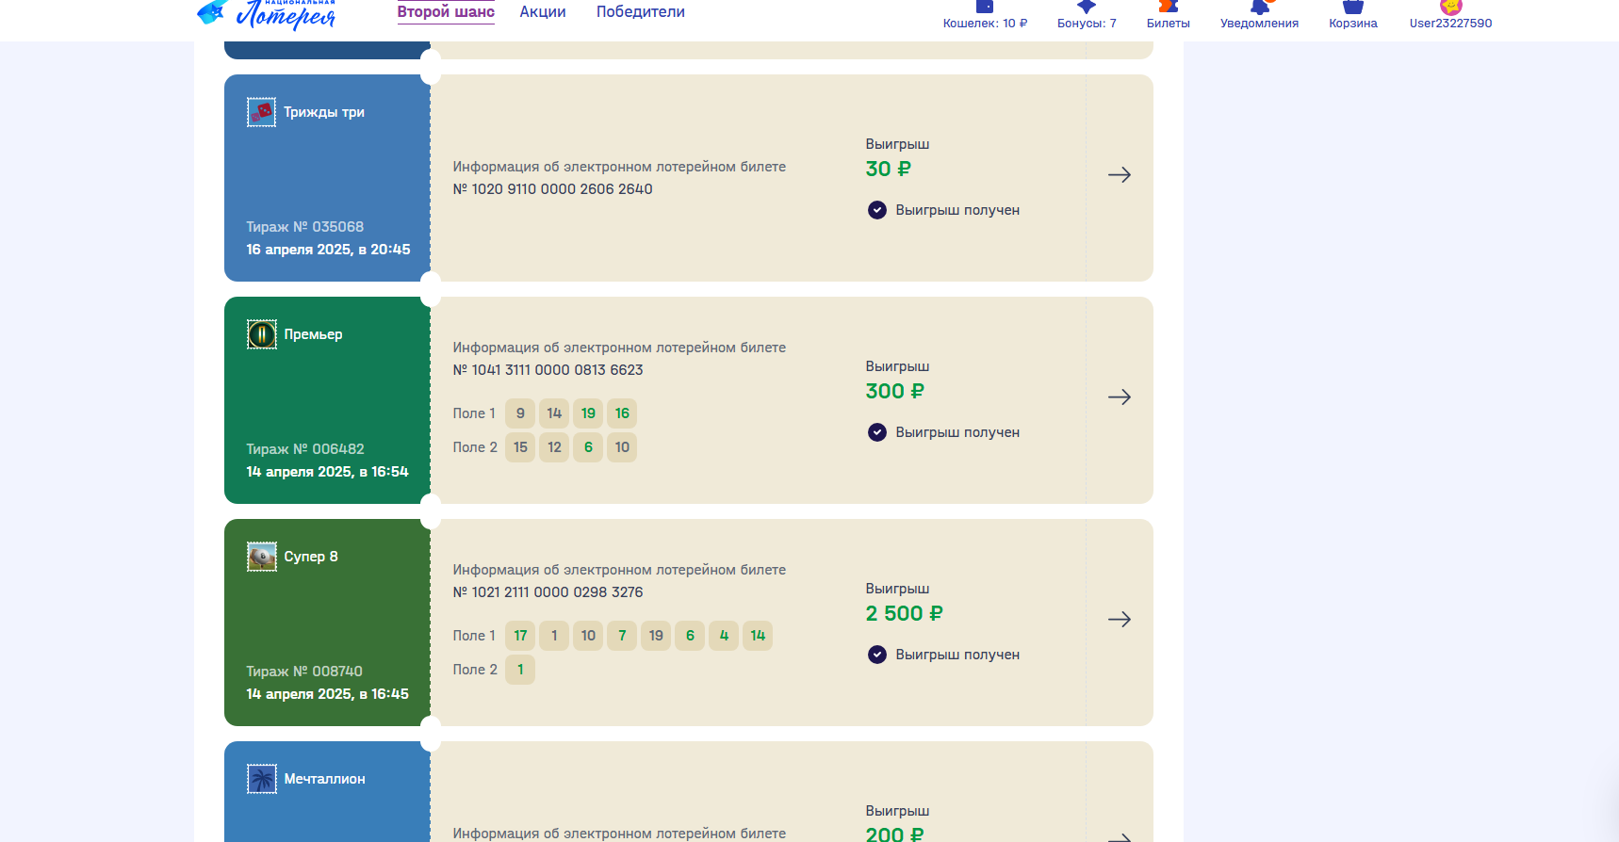Click Выигрыш получен status on Трижды три ticket
Viewport: 1619px width, 842px height.
[957, 210]
